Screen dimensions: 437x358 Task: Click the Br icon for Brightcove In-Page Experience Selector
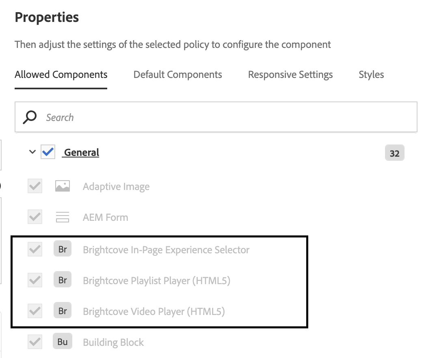(62, 249)
